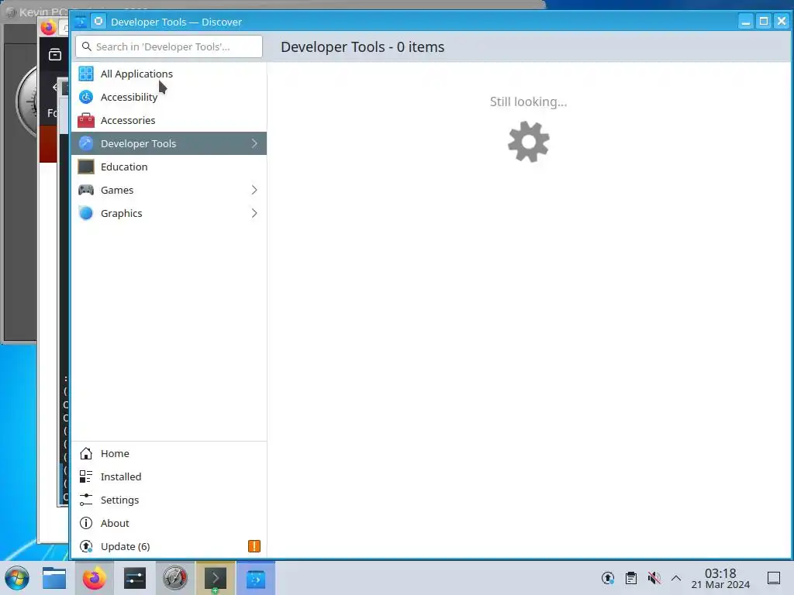This screenshot has height=595, width=794.
Task: Click the Developer Tools wrench icon
Action: coord(86,143)
